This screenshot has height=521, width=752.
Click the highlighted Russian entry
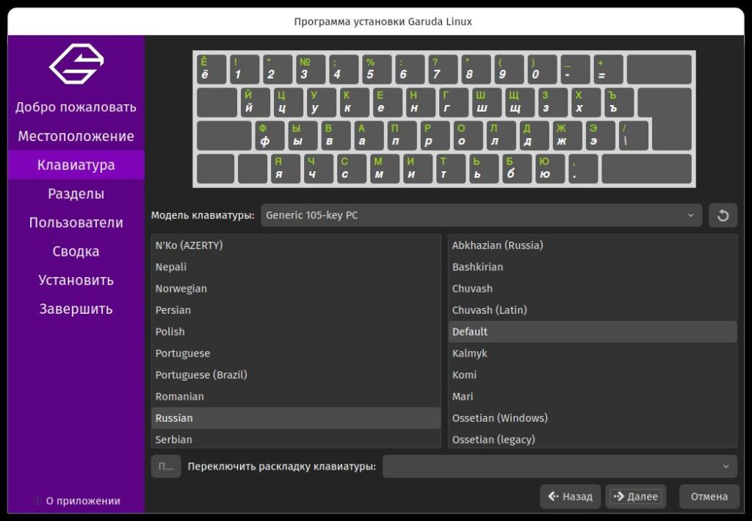pos(296,418)
